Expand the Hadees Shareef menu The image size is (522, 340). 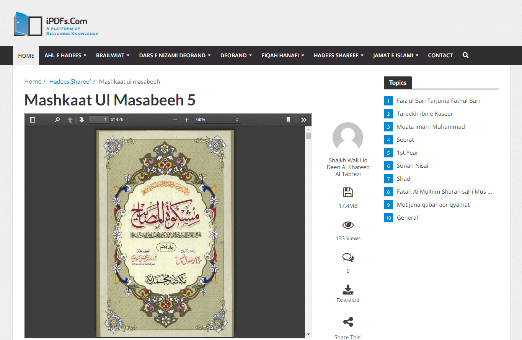coord(339,55)
